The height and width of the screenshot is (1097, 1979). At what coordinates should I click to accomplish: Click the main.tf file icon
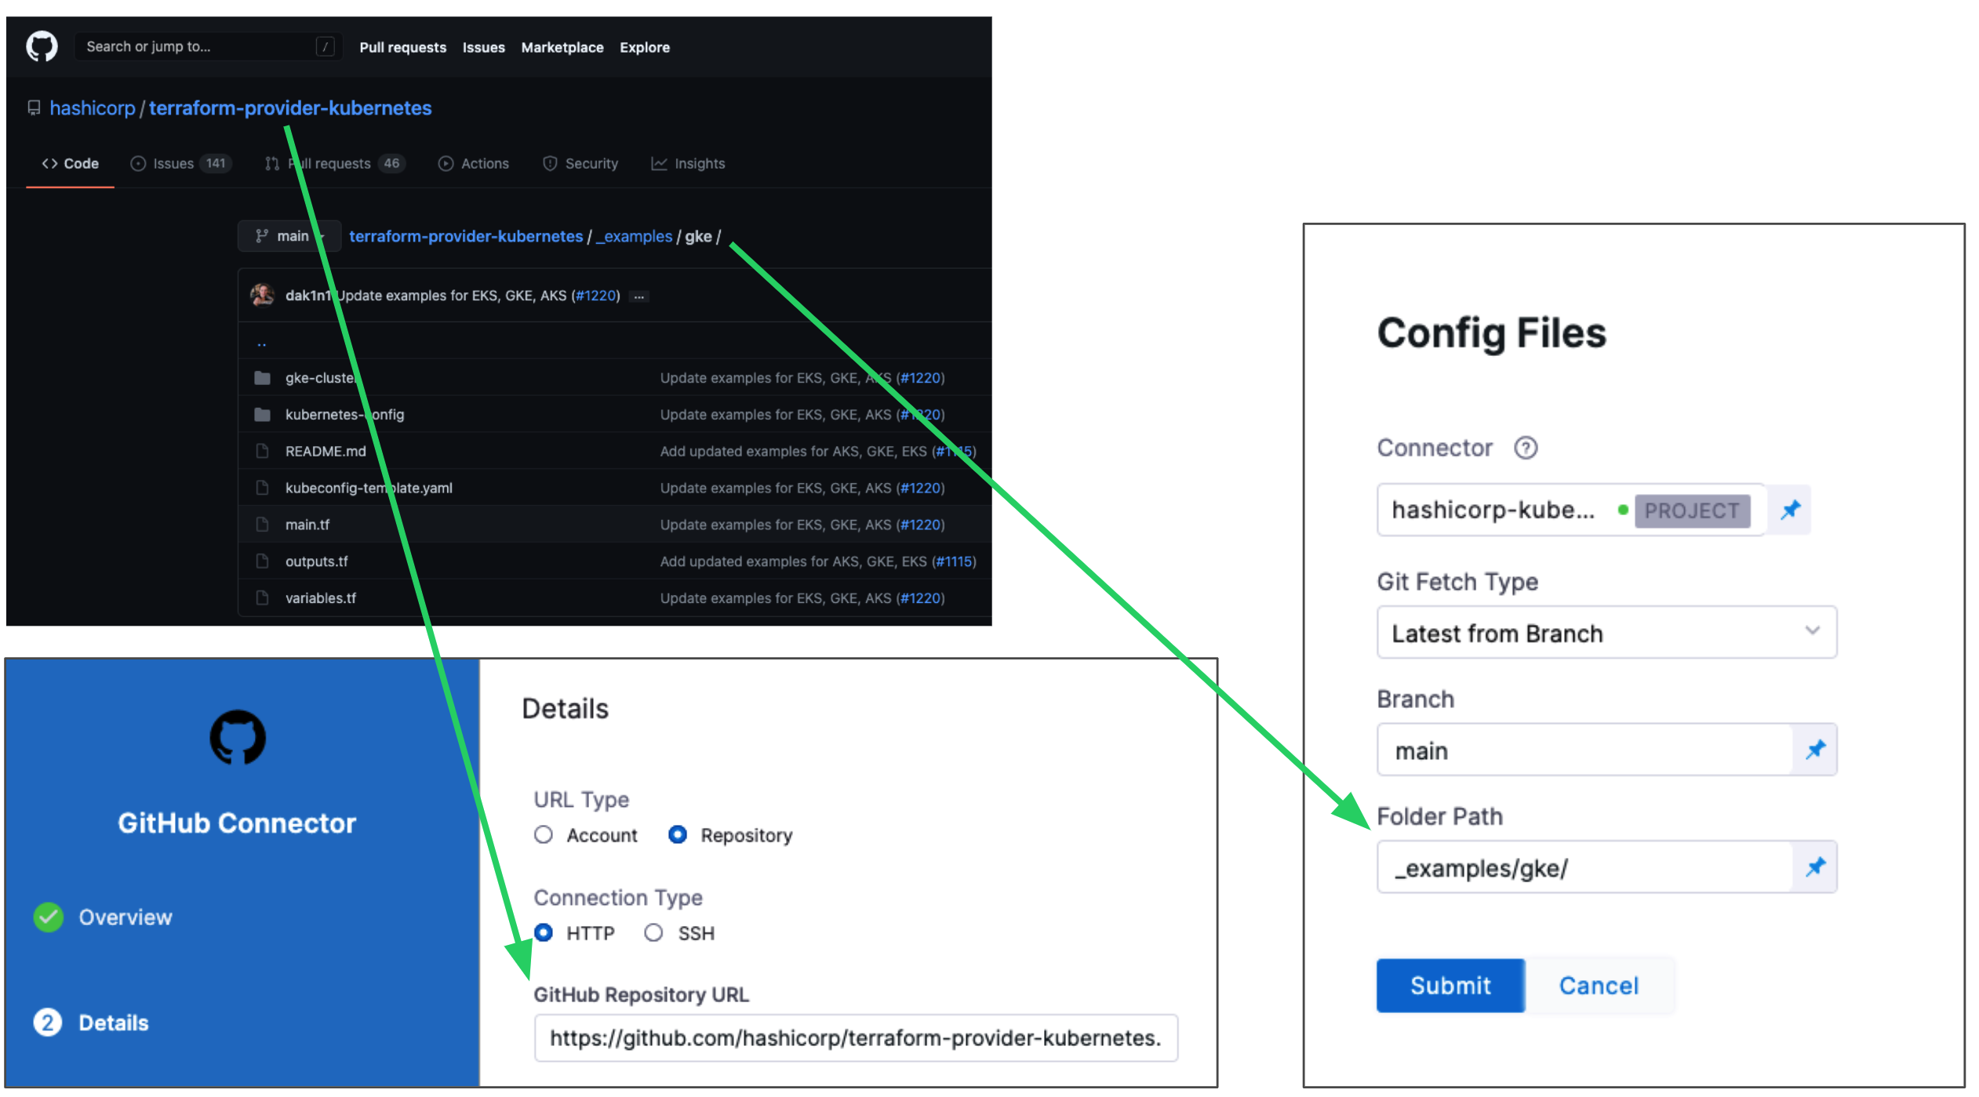pos(263,525)
